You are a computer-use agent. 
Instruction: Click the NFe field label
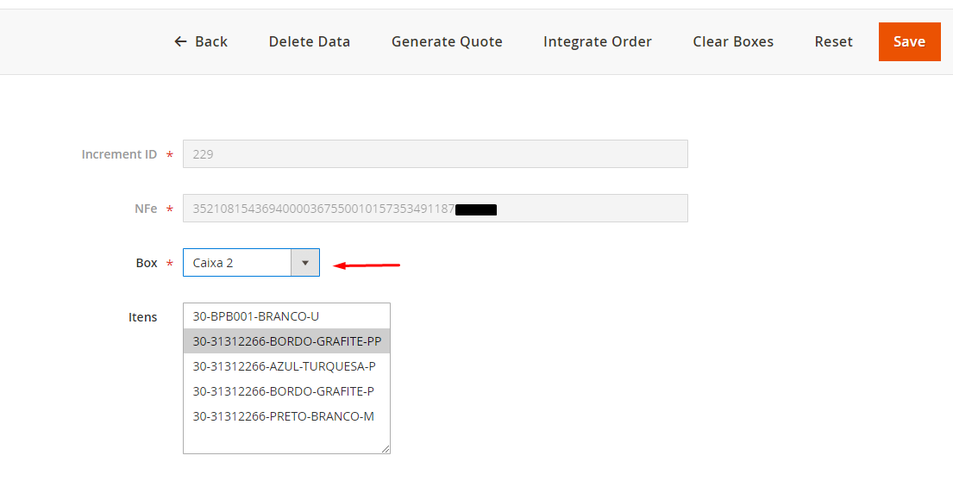point(144,209)
